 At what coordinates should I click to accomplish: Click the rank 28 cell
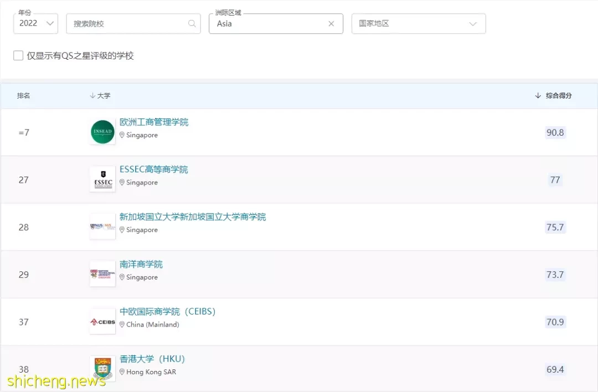coord(24,227)
